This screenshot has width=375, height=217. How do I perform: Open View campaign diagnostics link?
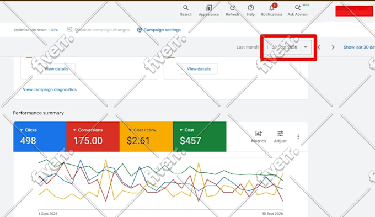(x=50, y=89)
